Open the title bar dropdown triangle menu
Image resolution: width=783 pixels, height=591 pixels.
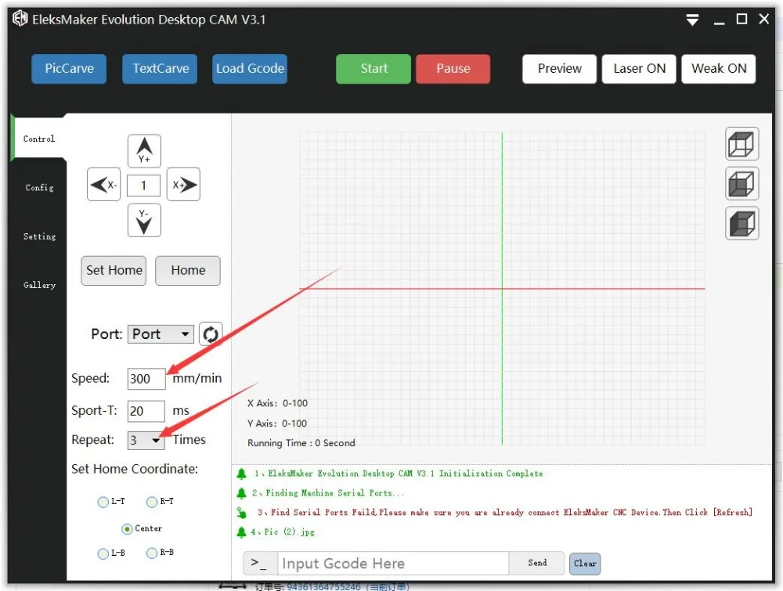coord(692,20)
